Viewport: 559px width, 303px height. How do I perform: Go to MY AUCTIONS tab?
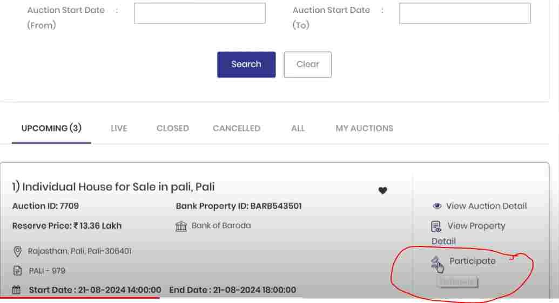[x=365, y=128]
